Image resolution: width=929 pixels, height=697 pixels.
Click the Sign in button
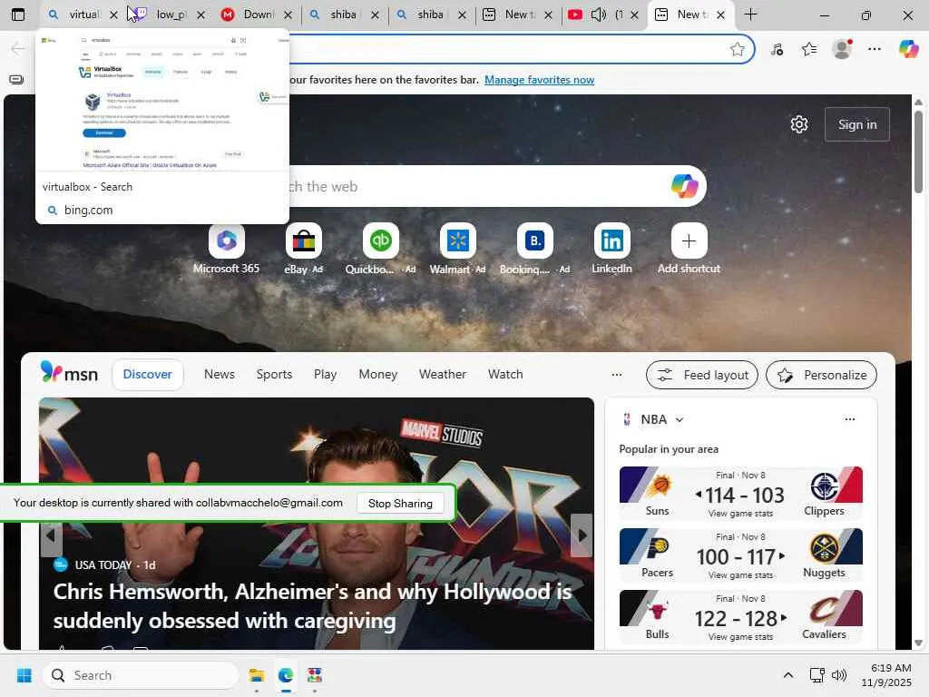pos(856,124)
